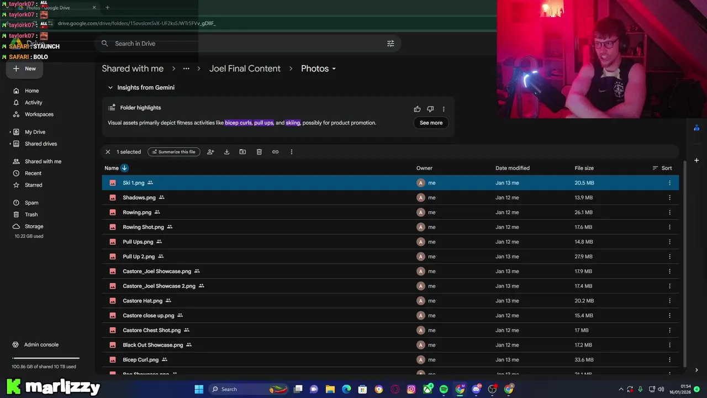Open Admin console link

coord(41,344)
